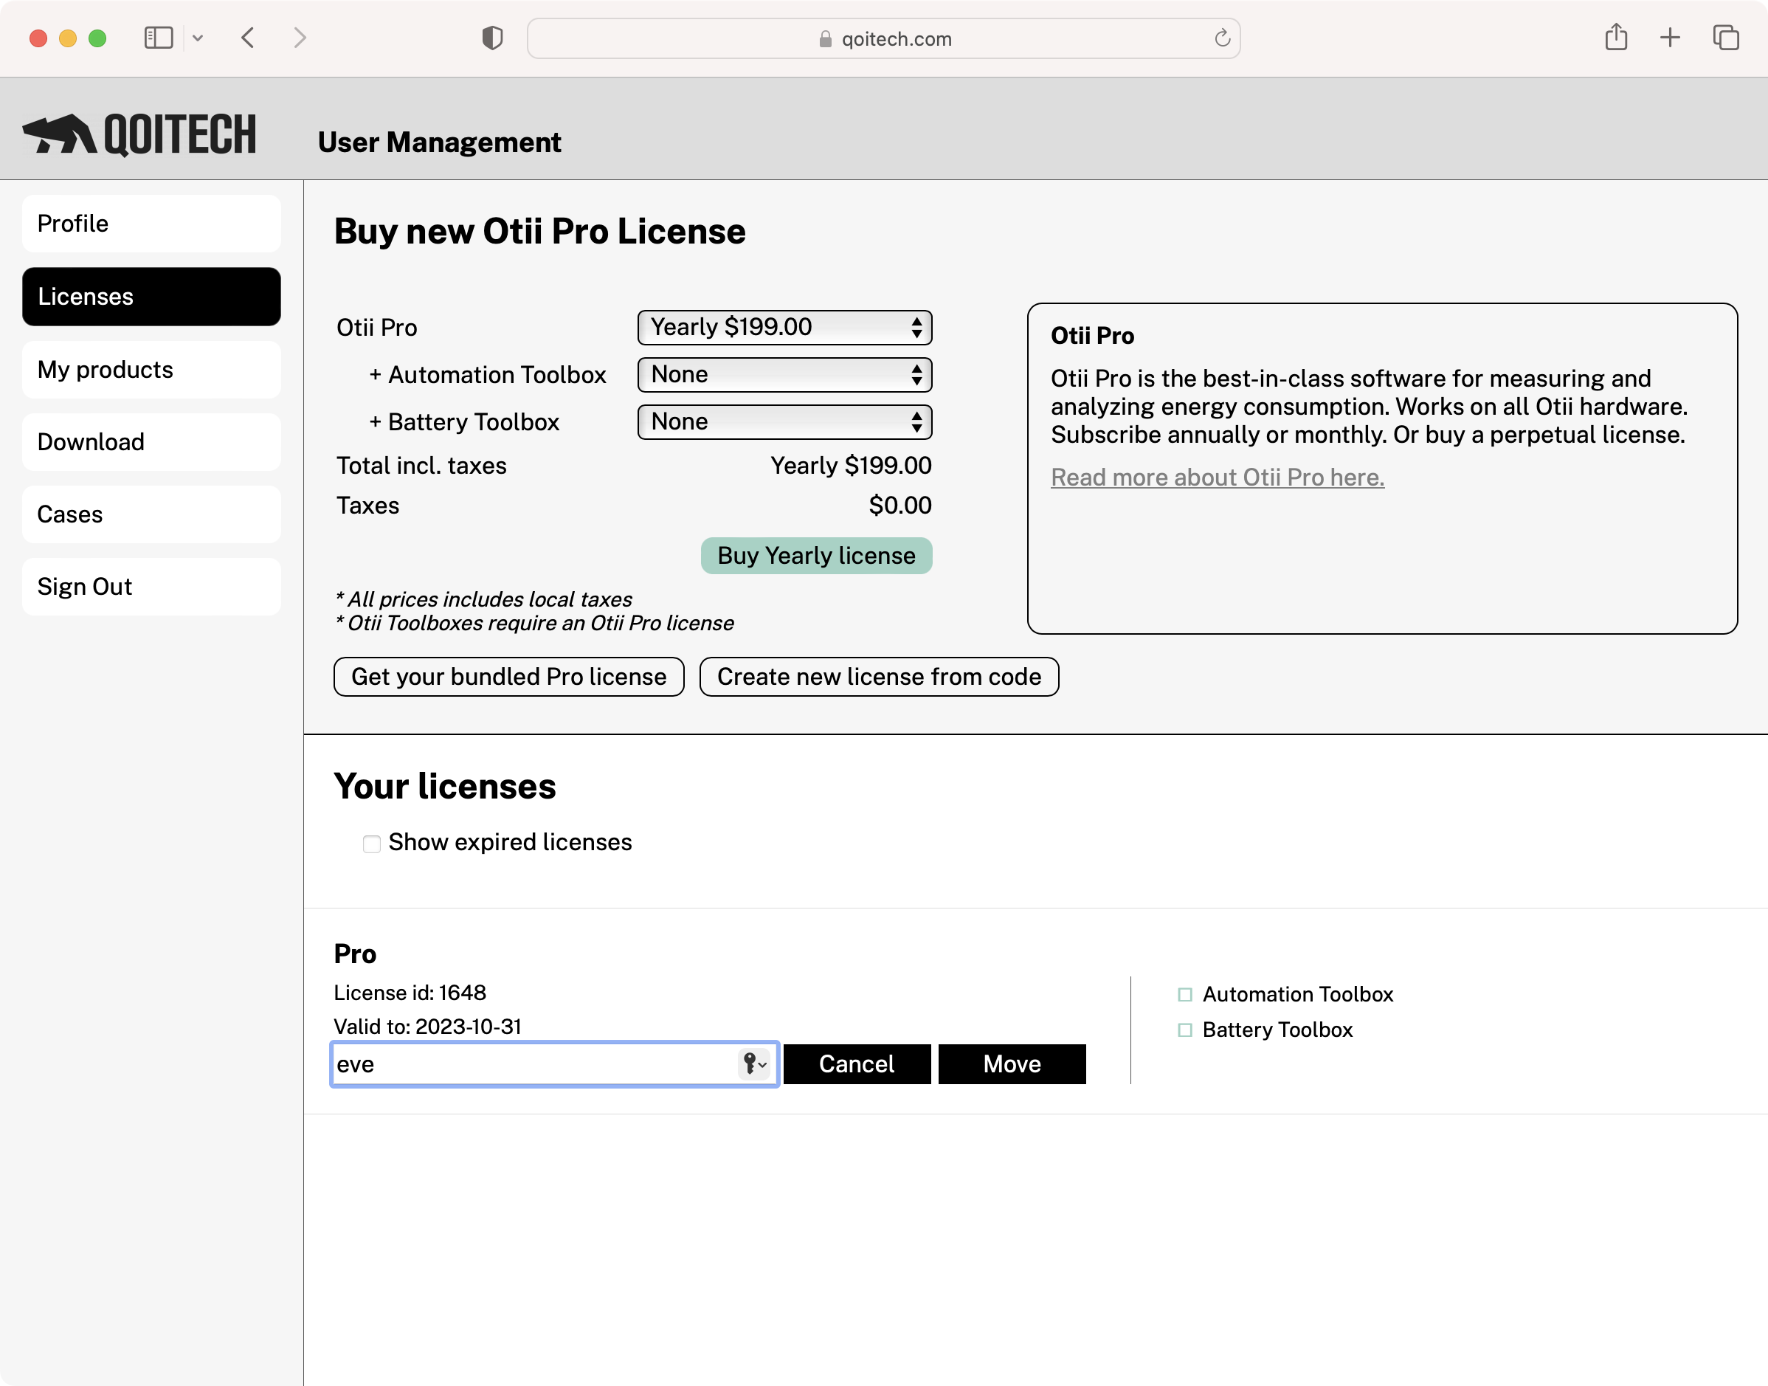Click Buy Yearly license button

tap(816, 555)
